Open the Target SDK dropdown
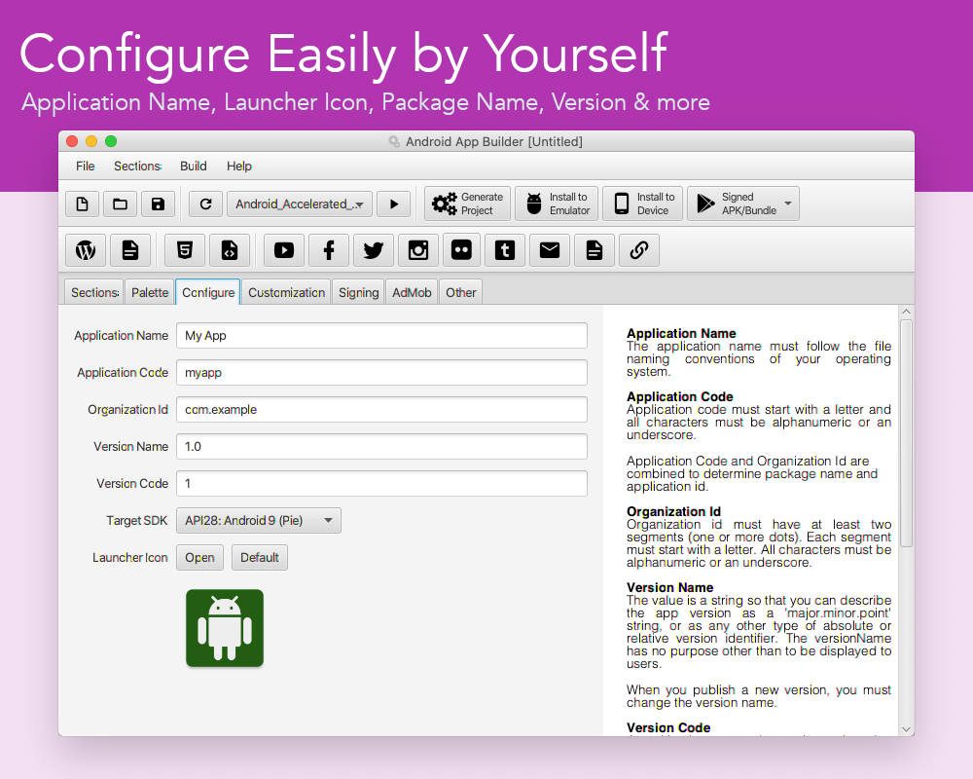 click(x=259, y=521)
